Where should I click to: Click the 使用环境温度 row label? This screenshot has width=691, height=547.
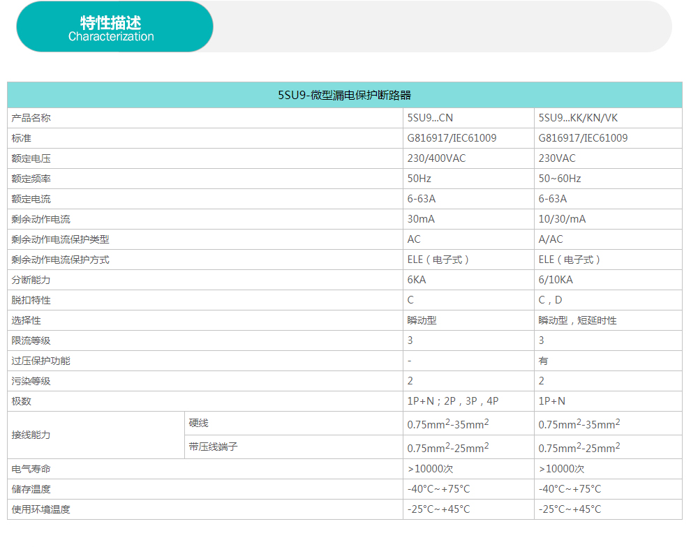41,509
